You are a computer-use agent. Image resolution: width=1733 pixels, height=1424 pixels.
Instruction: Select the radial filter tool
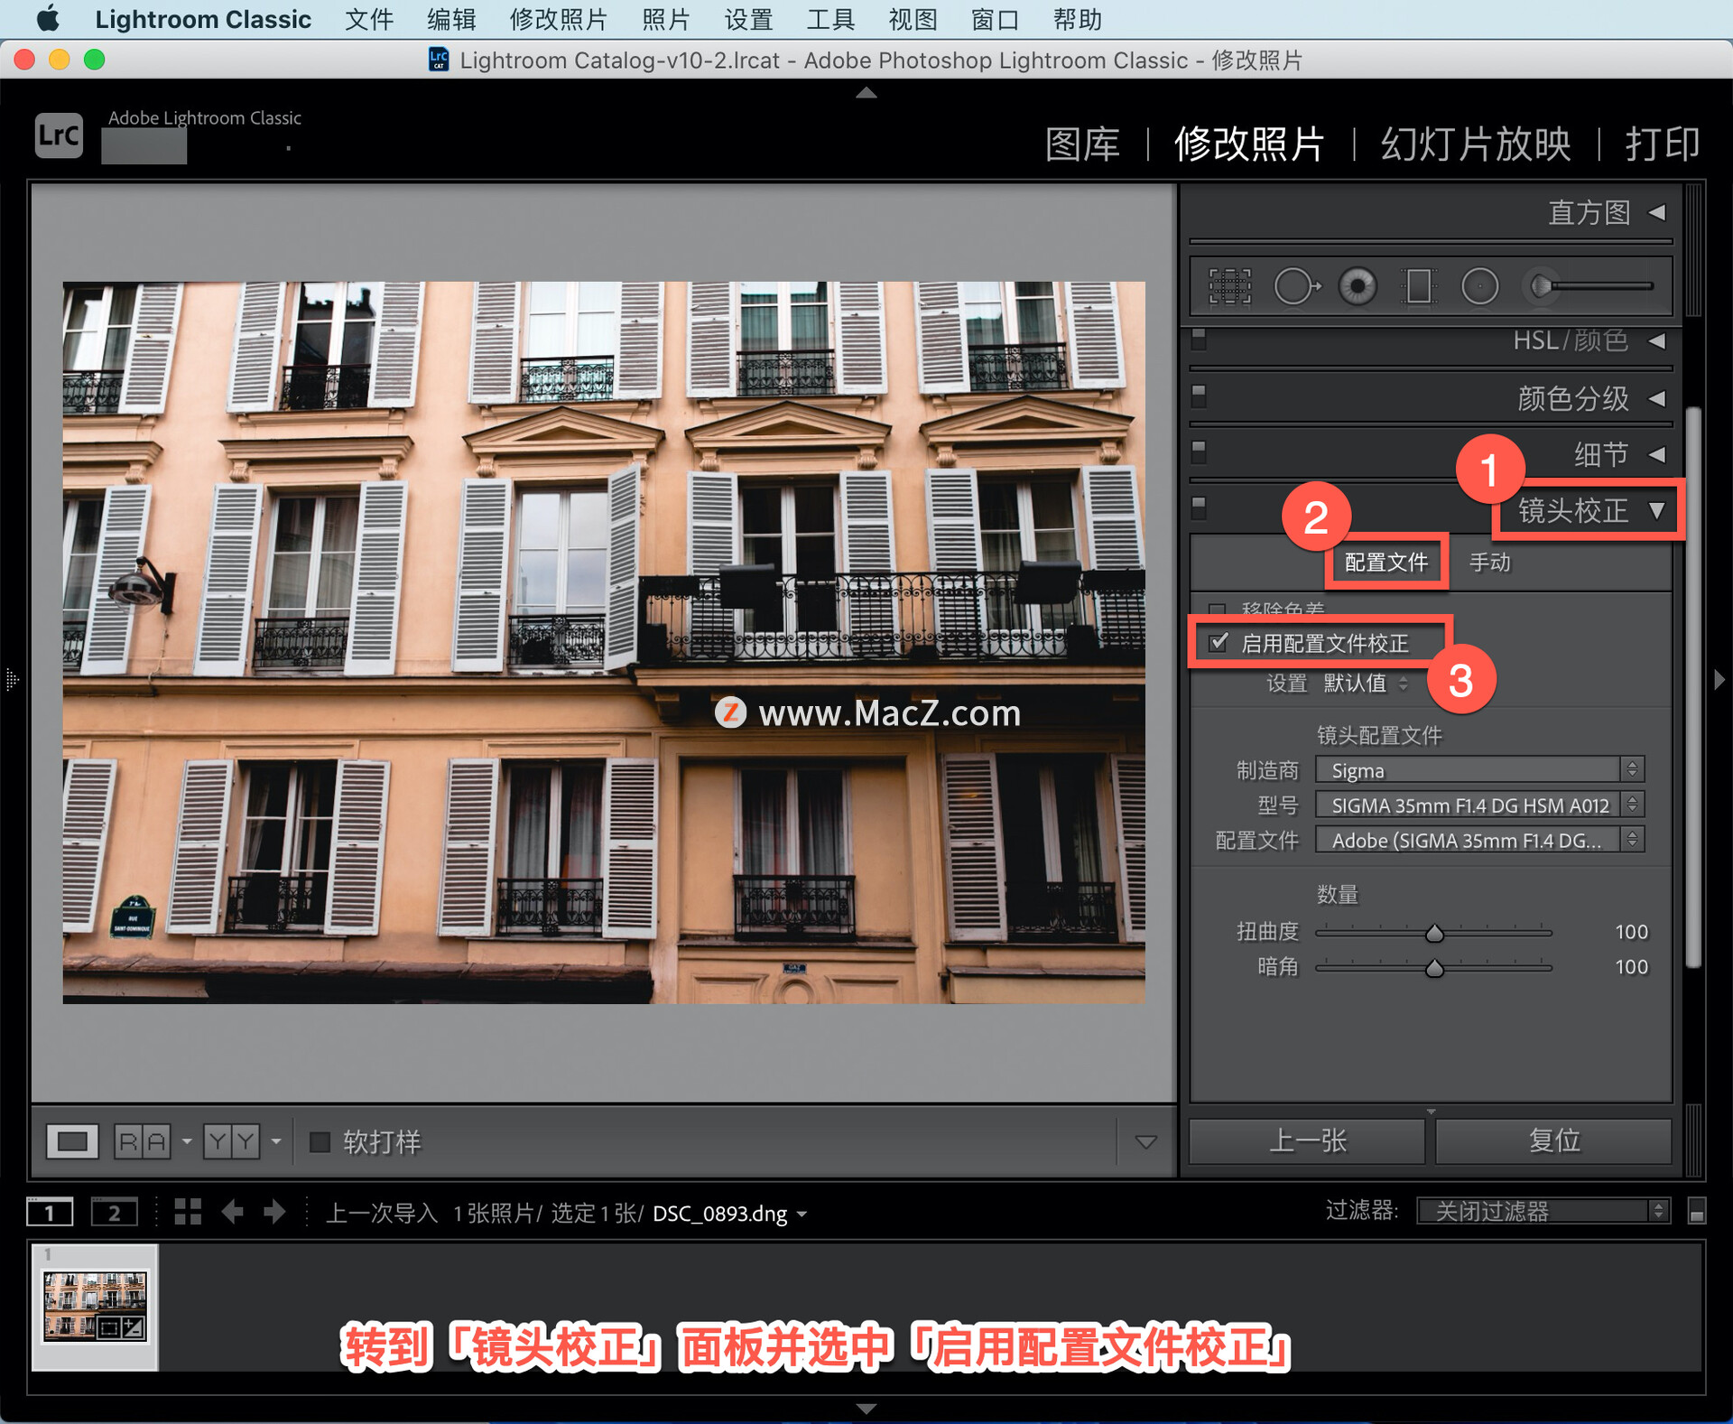pos(1479,286)
